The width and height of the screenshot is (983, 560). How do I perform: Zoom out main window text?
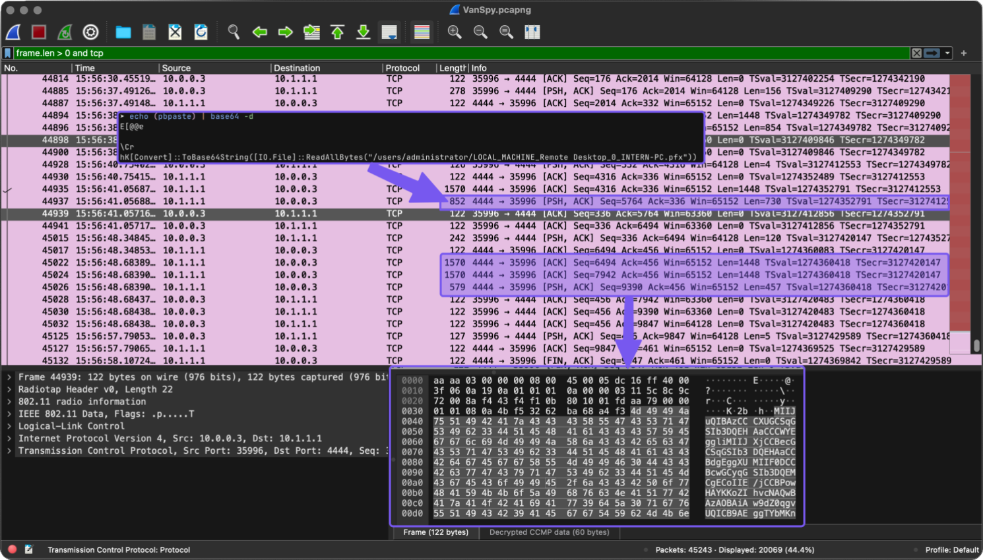480,32
